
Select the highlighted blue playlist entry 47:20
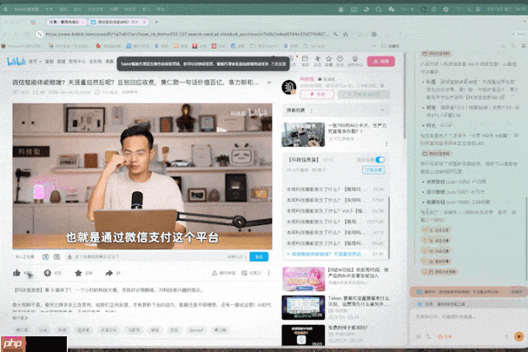(x=335, y=254)
